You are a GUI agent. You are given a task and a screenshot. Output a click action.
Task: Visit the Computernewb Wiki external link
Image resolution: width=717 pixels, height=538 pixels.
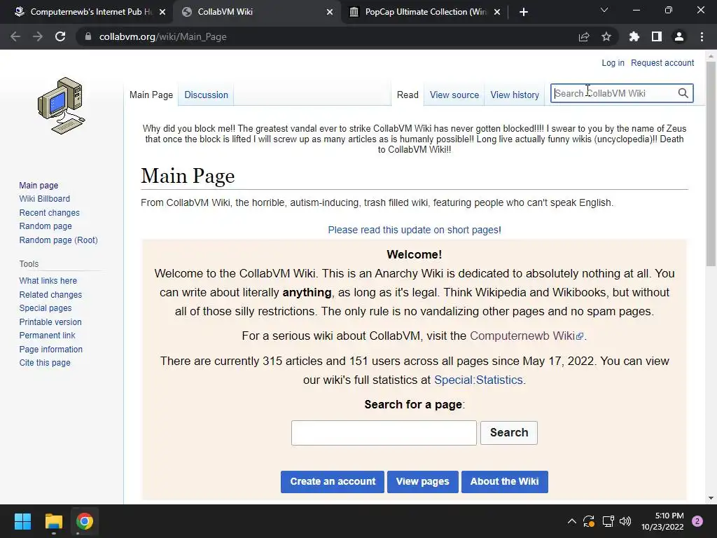click(x=527, y=336)
